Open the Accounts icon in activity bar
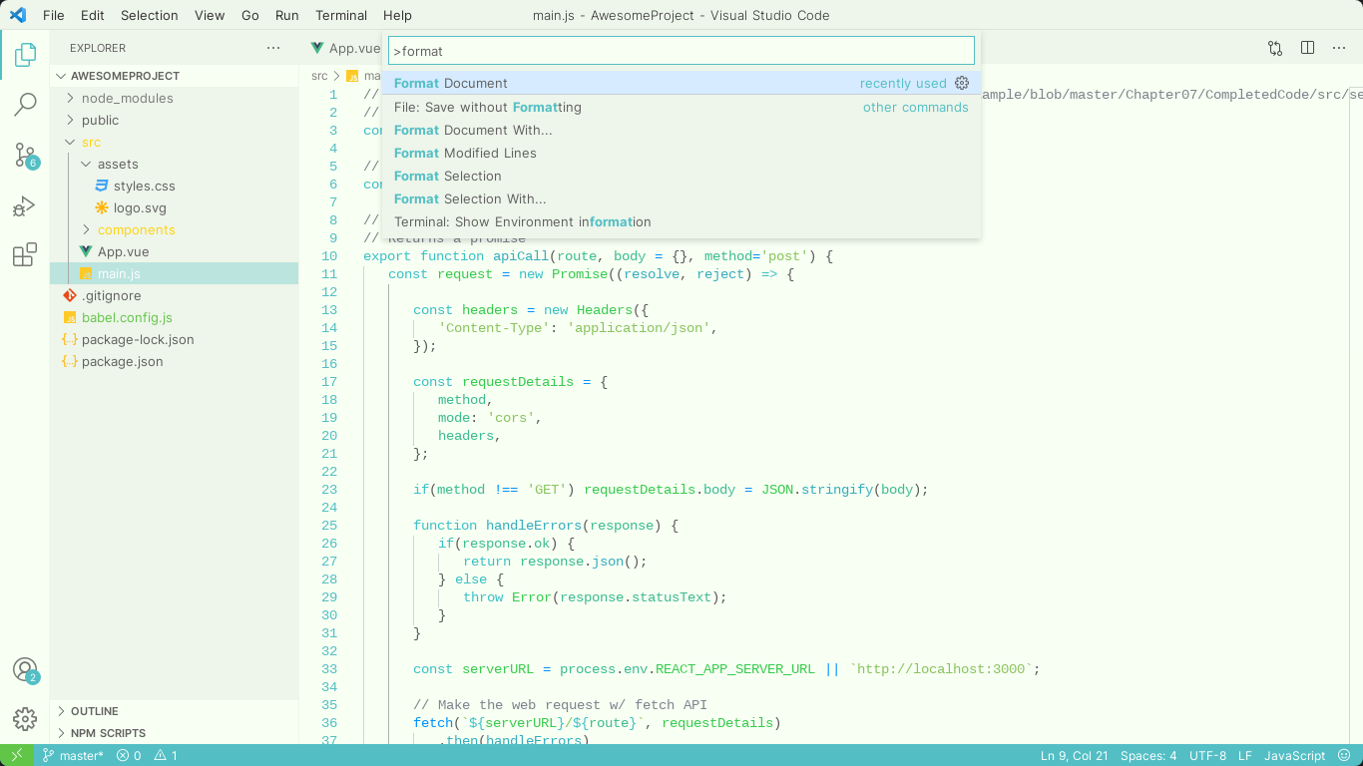The height and width of the screenshot is (766, 1363). tap(25, 670)
